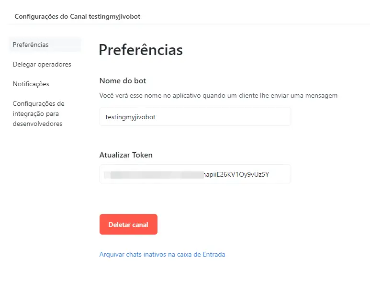This screenshot has width=370, height=282.
Task: Click the testingmyjivobot text in bot name field
Action: coord(130,116)
